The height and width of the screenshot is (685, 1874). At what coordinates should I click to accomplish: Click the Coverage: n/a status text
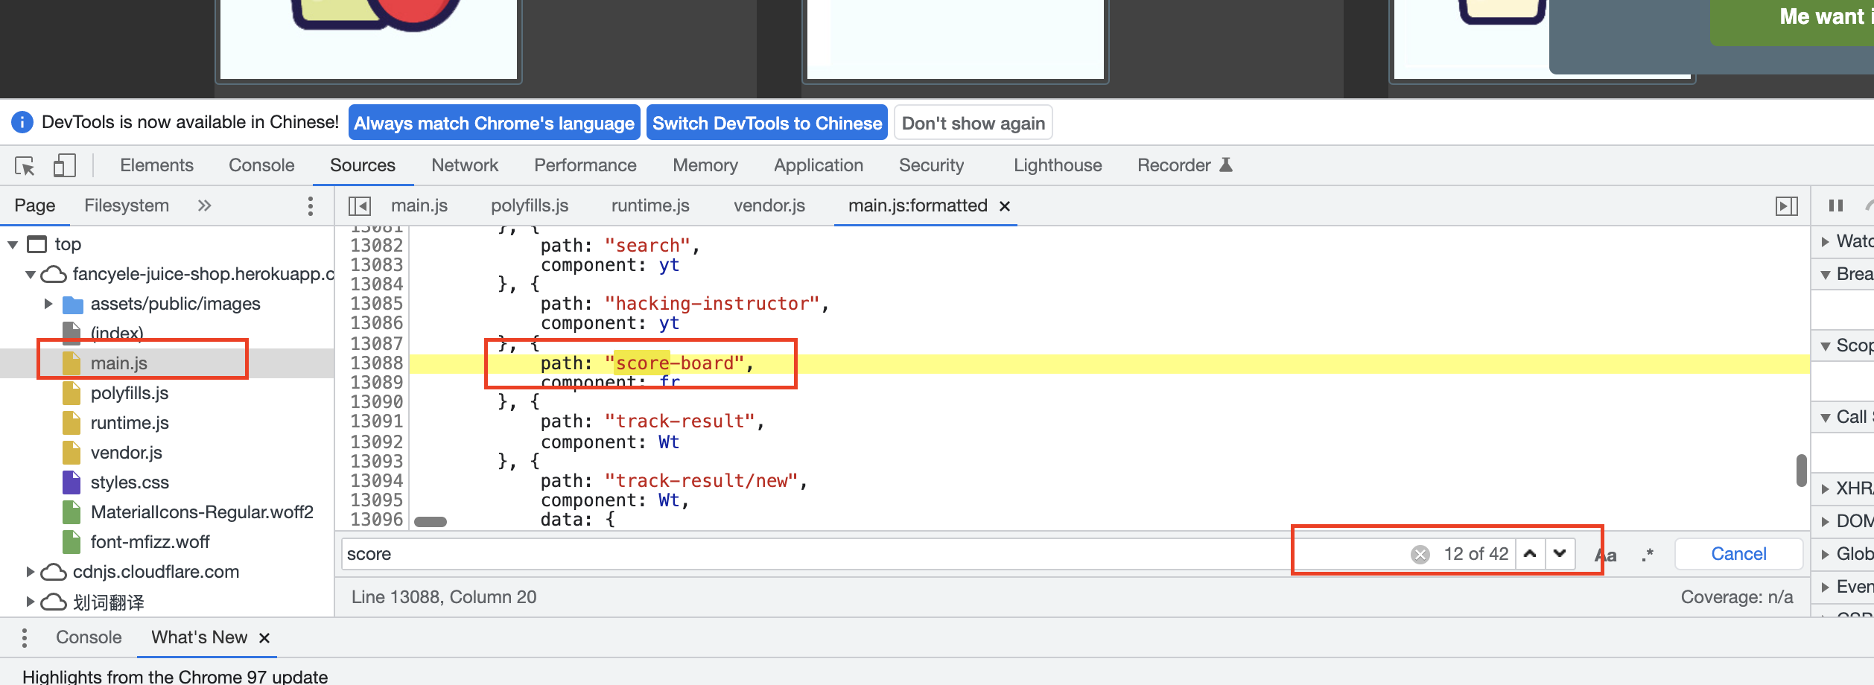[1737, 597]
